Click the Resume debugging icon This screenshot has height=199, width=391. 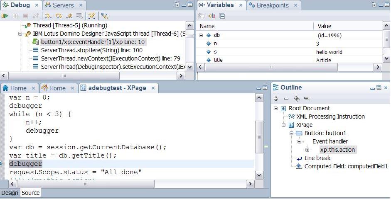coord(5,16)
